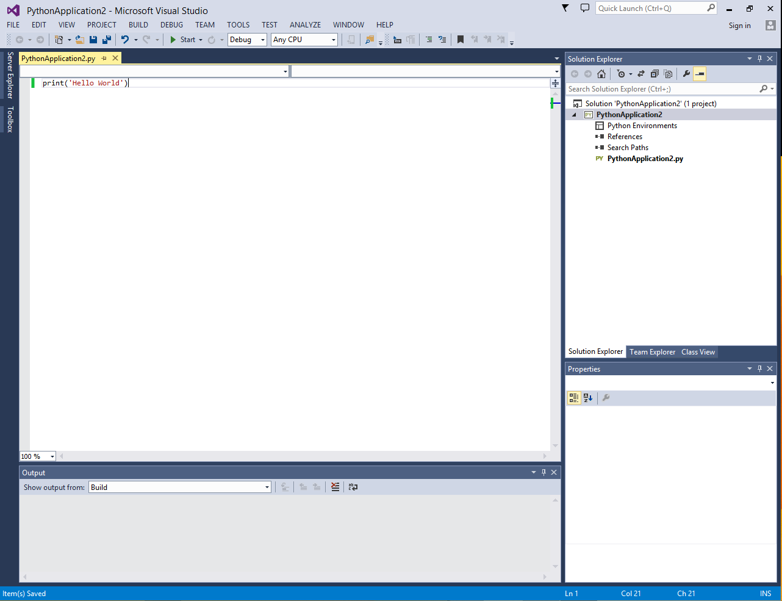Start debugging with the green Start button
The width and height of the screenshot is (782, 601).
coord(181,39)
